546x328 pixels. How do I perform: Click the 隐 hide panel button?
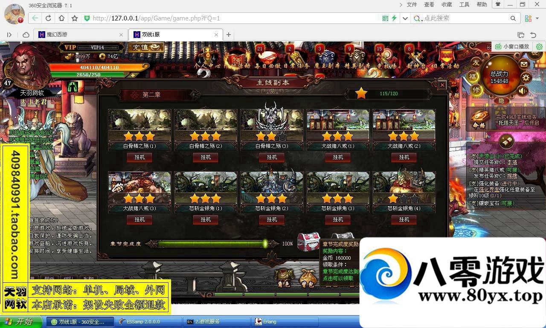(502, 101)
